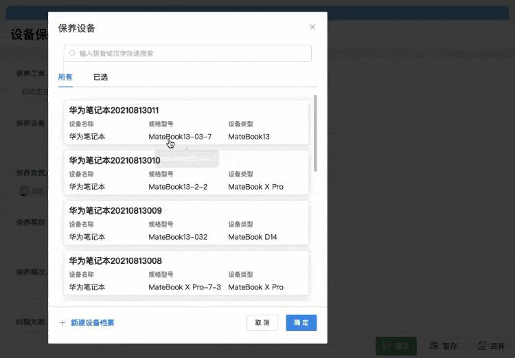Cancel with the 取消 button
This screenshot has height=358, width=515.
pos(262,323)
